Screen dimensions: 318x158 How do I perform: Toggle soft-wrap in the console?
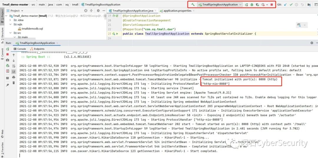[14, 66]
